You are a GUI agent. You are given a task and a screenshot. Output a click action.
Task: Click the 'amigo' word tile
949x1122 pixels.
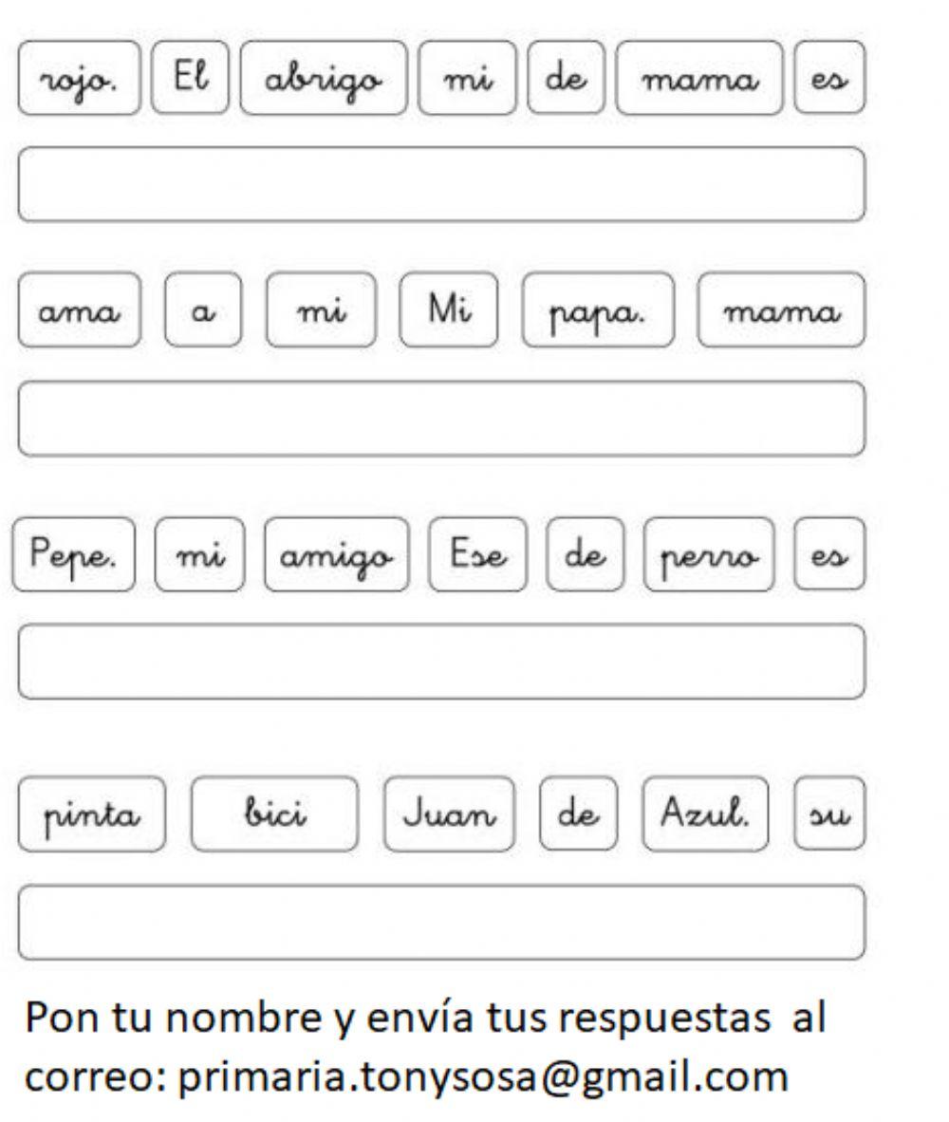(x=336, y=554)
